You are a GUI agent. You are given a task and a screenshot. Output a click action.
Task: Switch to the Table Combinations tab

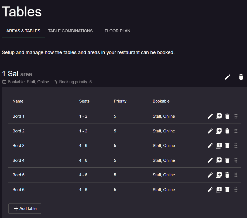point(70,31)
